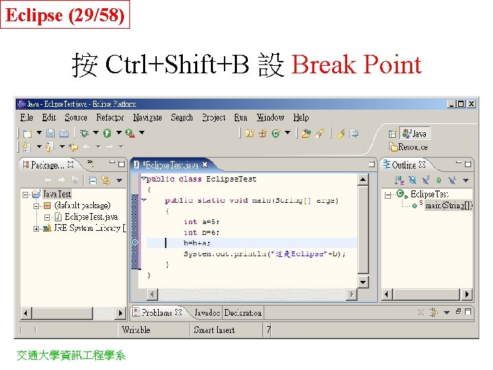This screenshot has width=493, height=370.
Task: Open the New wizard dropdown arrow
Action: pos(39,133)
